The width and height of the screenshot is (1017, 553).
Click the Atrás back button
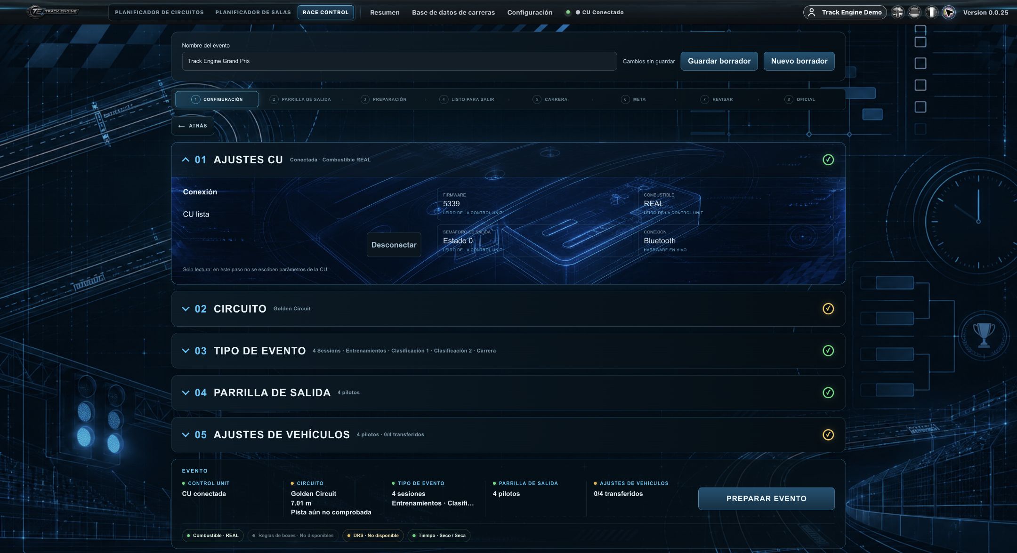(x=193, y=126)
